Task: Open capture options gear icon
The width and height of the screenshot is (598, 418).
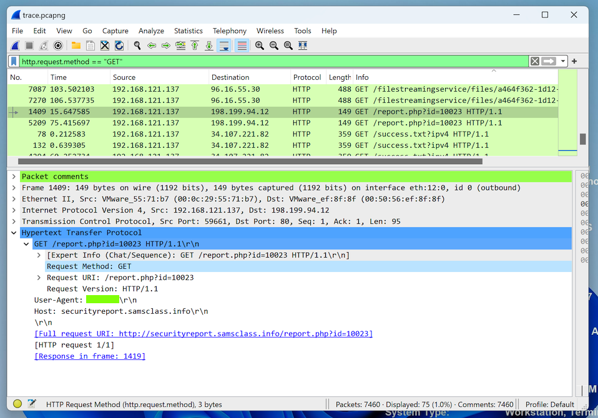Action: (x=58, y=46)
